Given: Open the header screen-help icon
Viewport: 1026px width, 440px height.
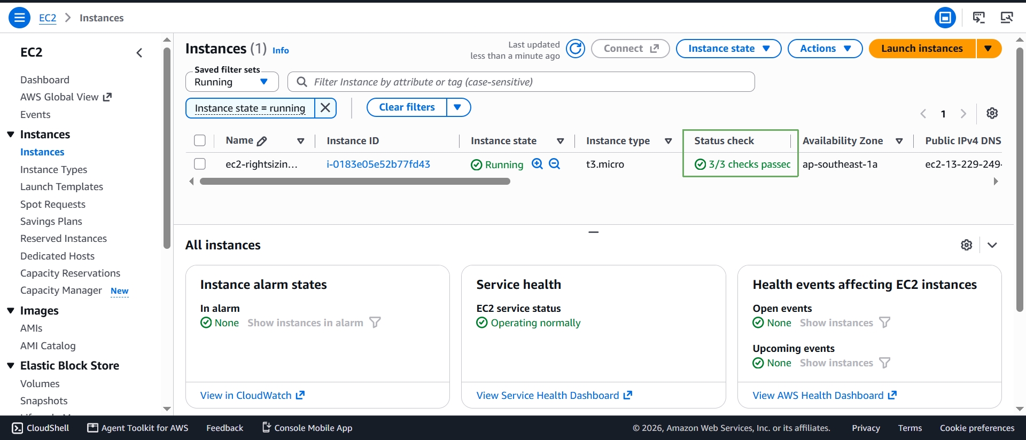Looking at the screenshot, I should (x=979, y=18).
